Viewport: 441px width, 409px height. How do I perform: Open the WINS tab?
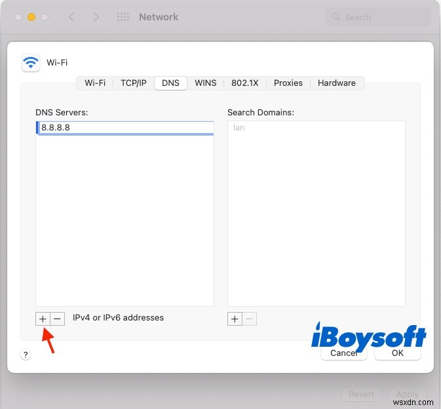click(206, 83)
